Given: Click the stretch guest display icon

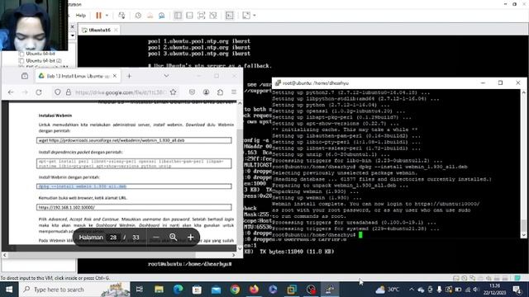Looking at the screenshot, I should click(x=246, y=16).
